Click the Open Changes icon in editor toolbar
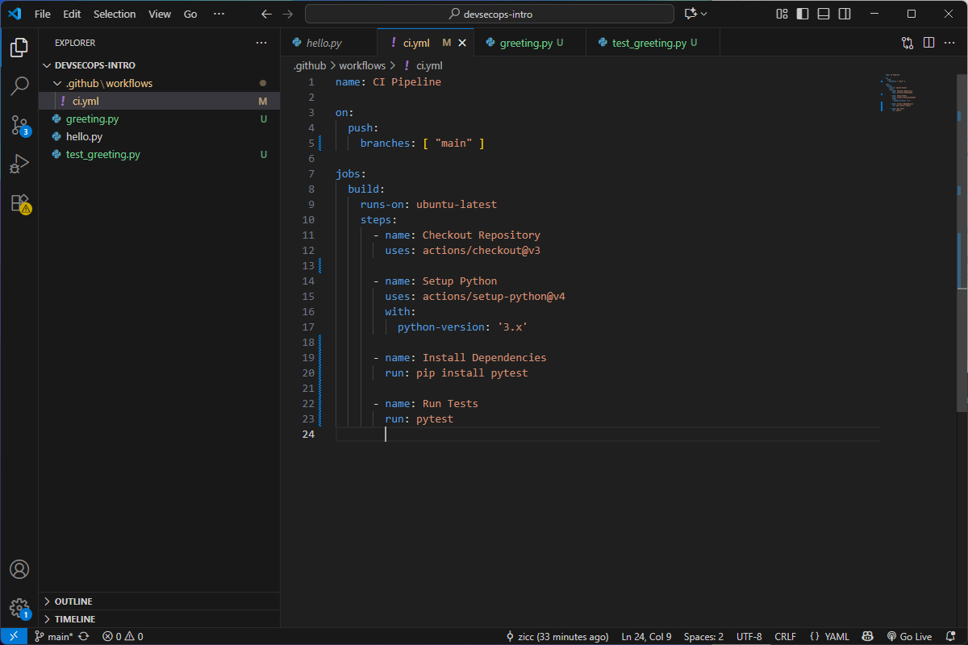Screen dimensions: 968x645 (x=907, y=43)
